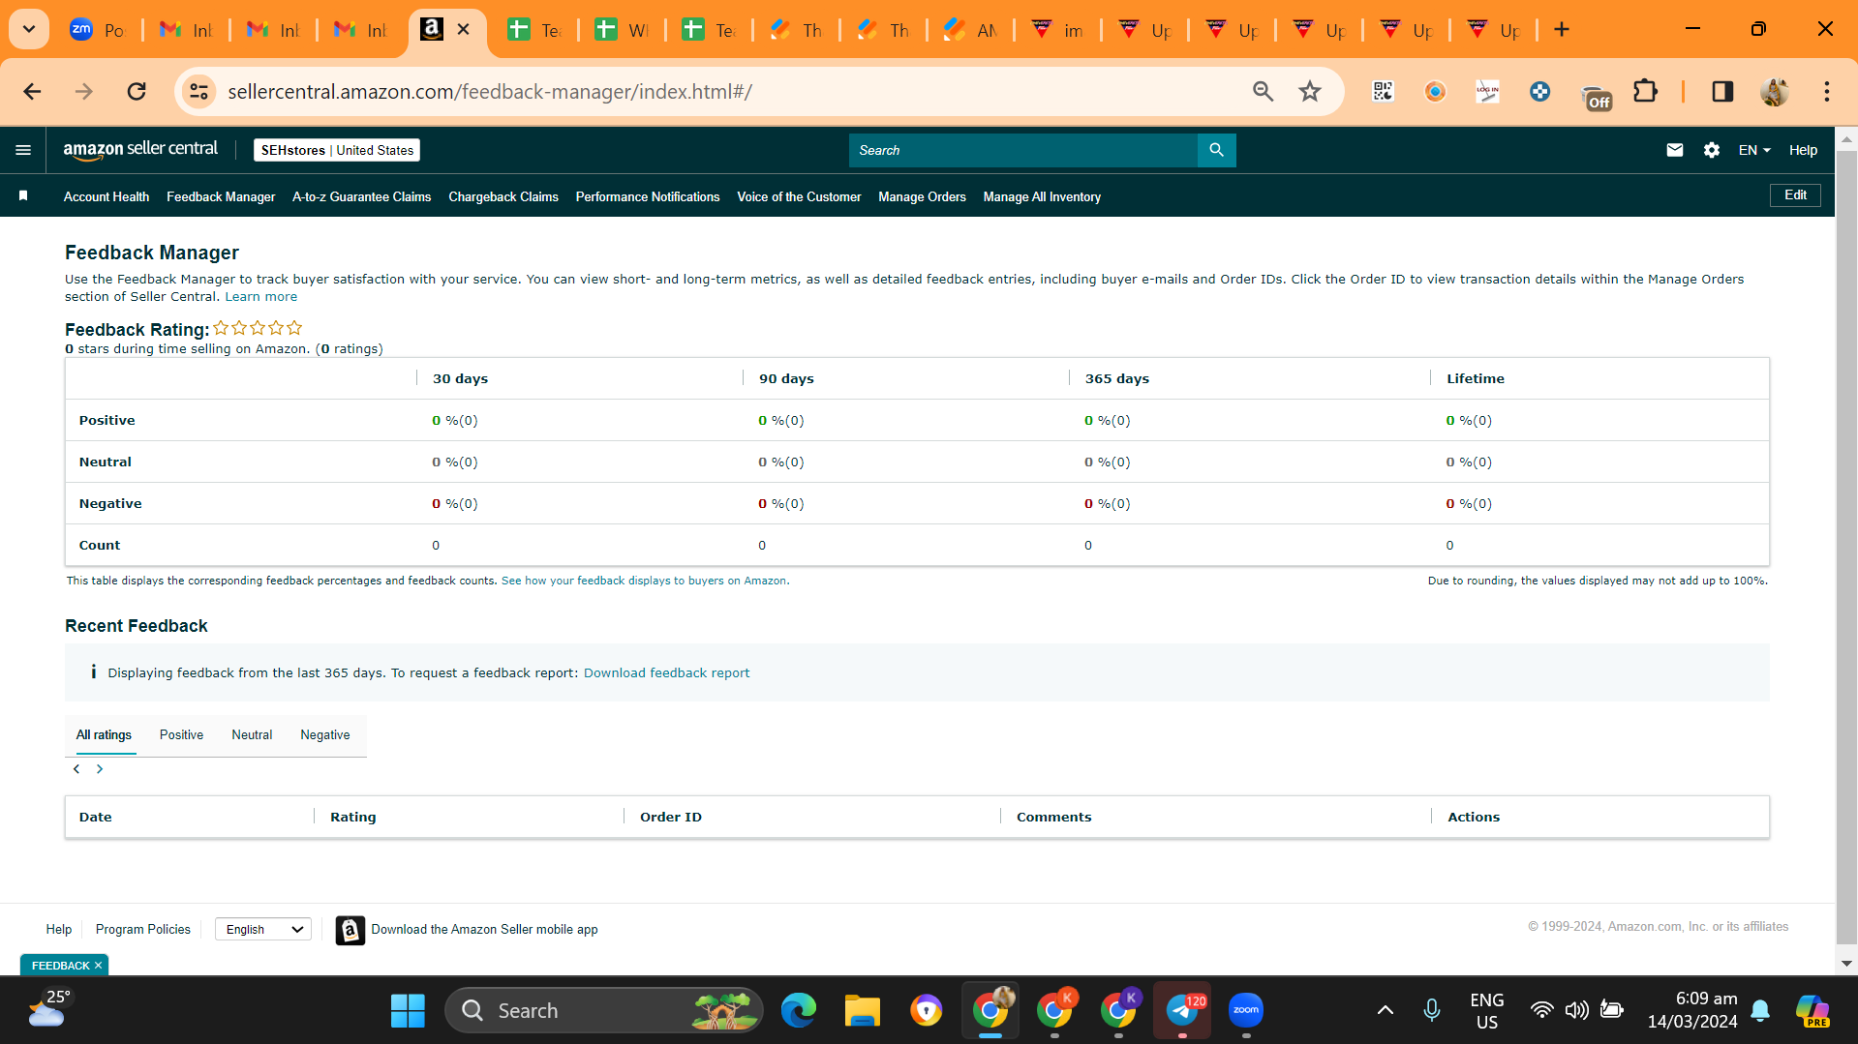Viewport: 1858px width, 1044px height.
Task: Open Chargeback Claims page
Action: pos(503,196)
